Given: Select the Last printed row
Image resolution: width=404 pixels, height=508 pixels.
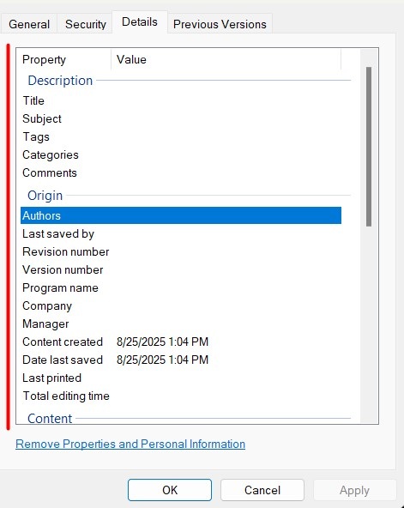Looking at the screenshot, I should [181, 378].
